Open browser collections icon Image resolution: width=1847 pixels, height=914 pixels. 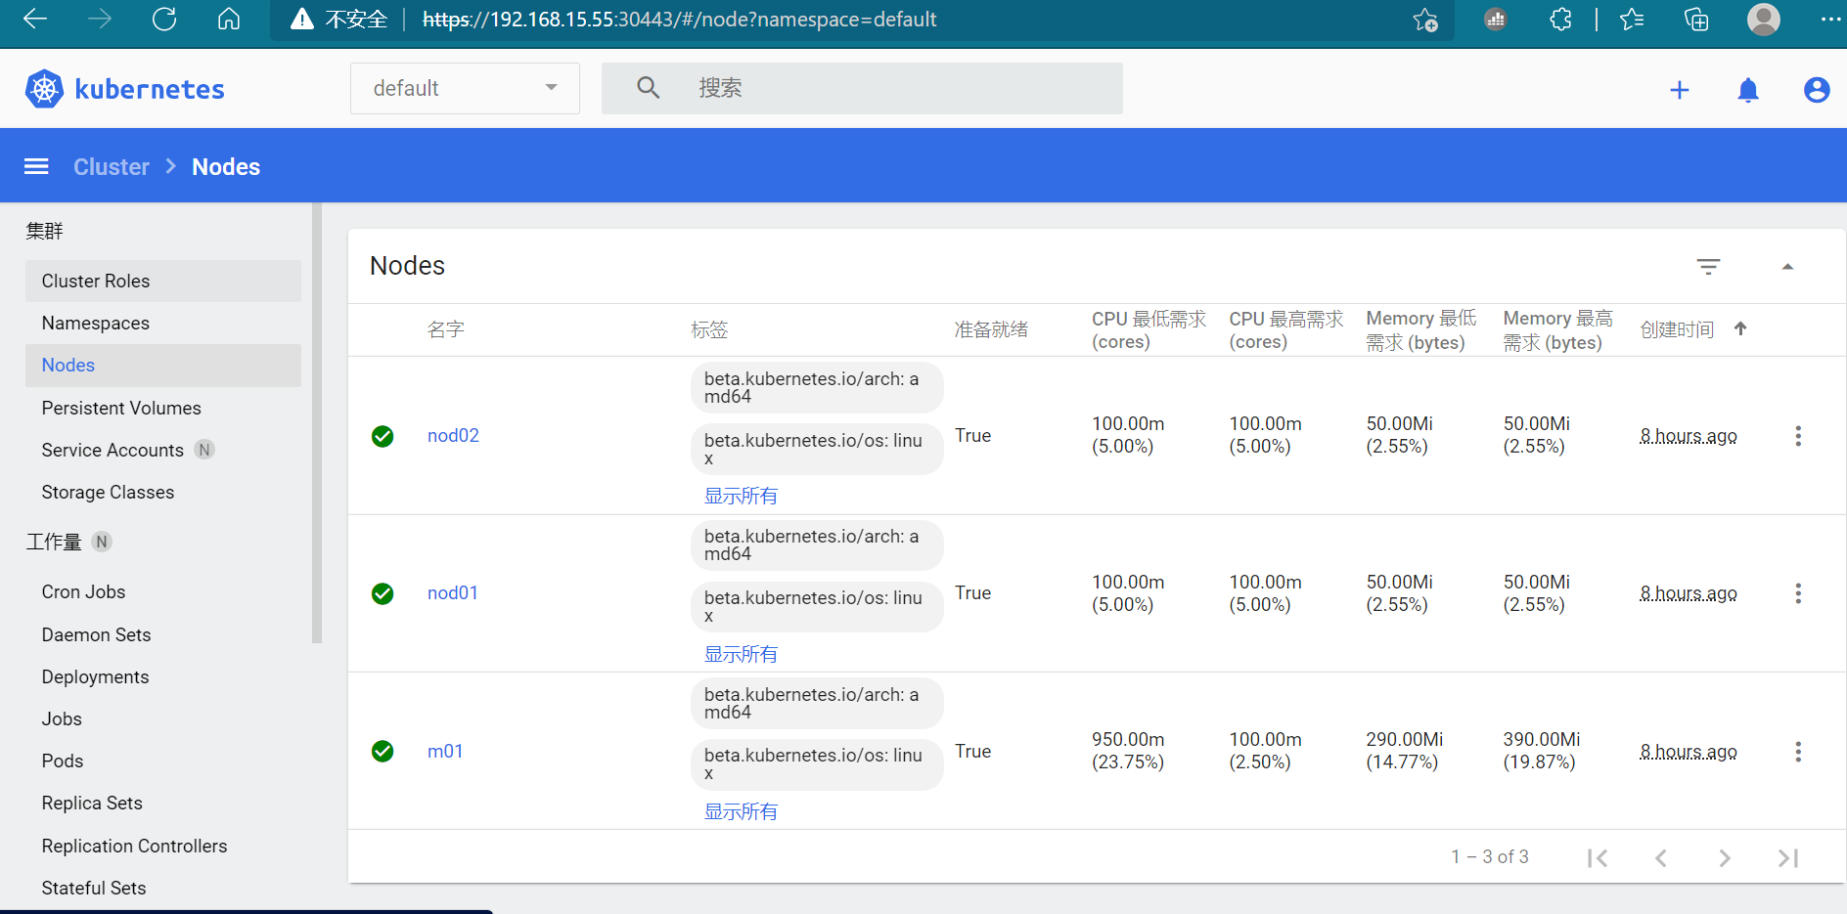(1696, 20)
